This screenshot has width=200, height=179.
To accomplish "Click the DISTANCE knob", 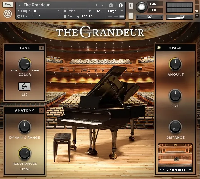I will click(175, 127).
